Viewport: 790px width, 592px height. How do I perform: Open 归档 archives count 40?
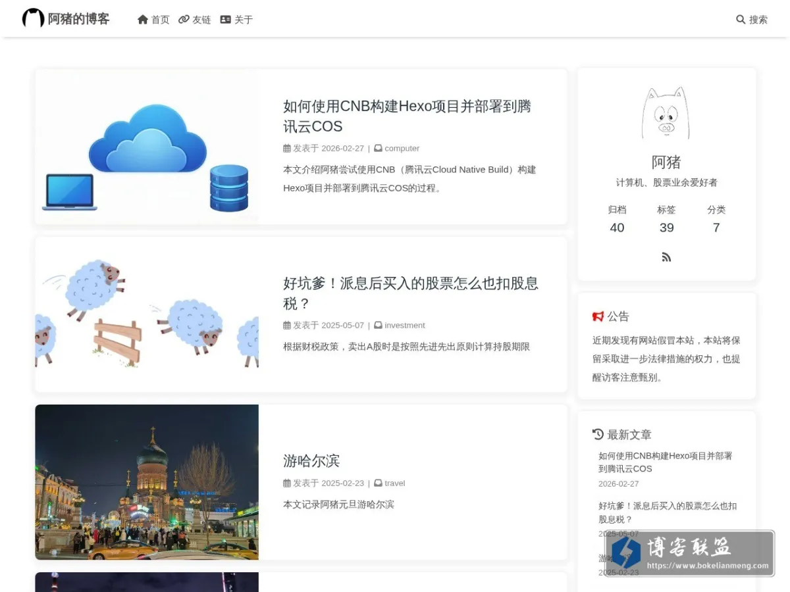tap(617, 219)
